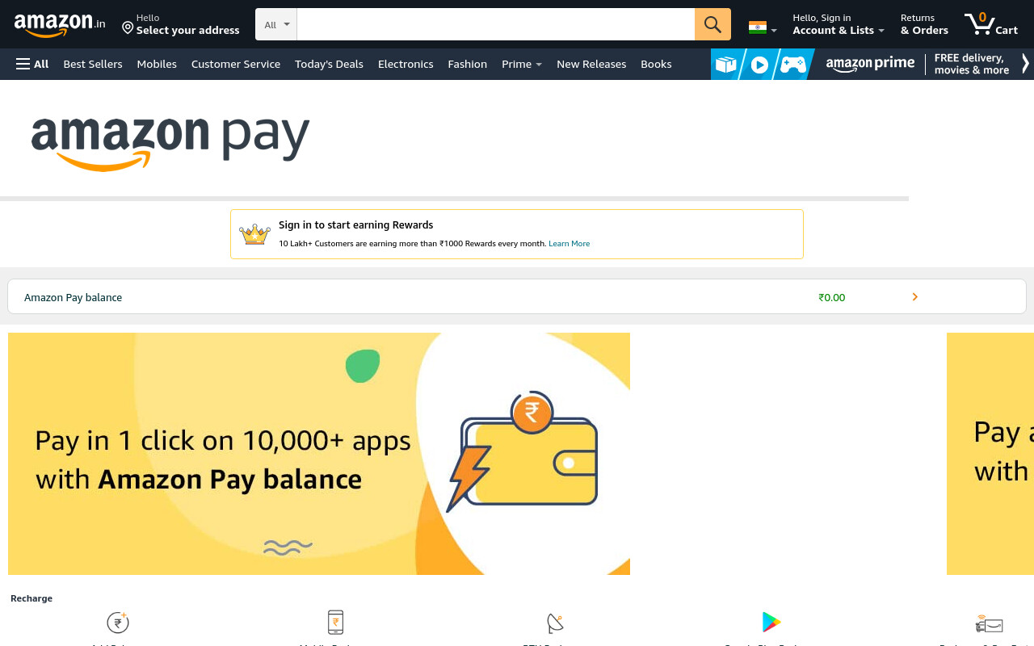Open the All search category dropdown
This screenshot has height=646, width=1034.
pyautogui.click(x=276, y=24)
